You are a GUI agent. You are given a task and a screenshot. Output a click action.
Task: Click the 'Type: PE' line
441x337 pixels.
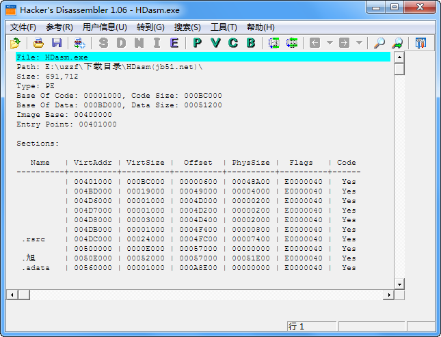coord(36,86)
